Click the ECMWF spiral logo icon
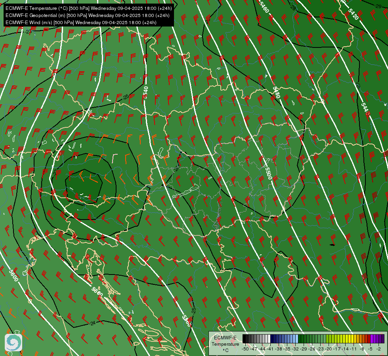388x356 pixels. click(13, 343)
